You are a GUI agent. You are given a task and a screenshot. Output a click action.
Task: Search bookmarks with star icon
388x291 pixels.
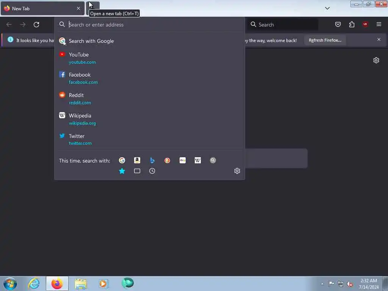(x=122, y=171)
